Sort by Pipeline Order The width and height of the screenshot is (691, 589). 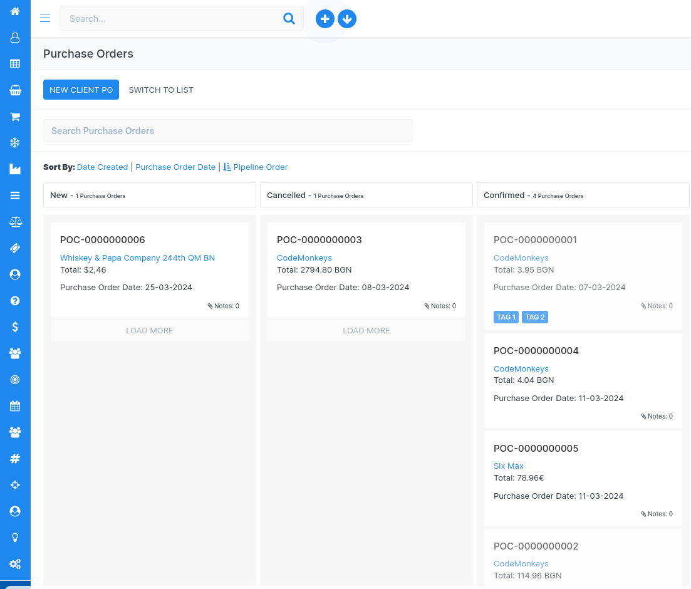(x=260, y=167)
